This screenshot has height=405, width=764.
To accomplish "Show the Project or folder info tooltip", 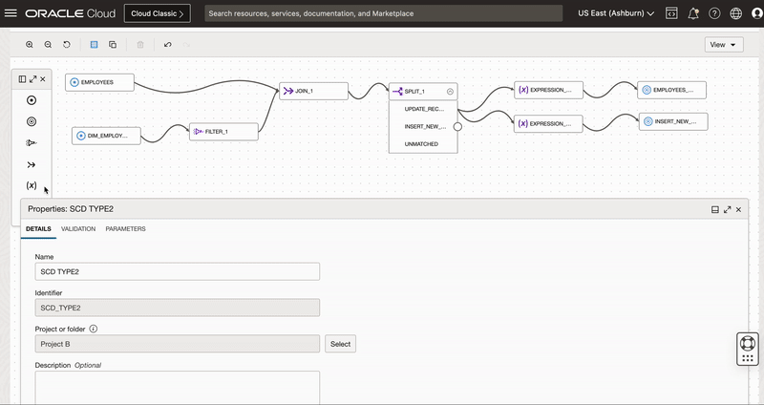I will 93,329.
